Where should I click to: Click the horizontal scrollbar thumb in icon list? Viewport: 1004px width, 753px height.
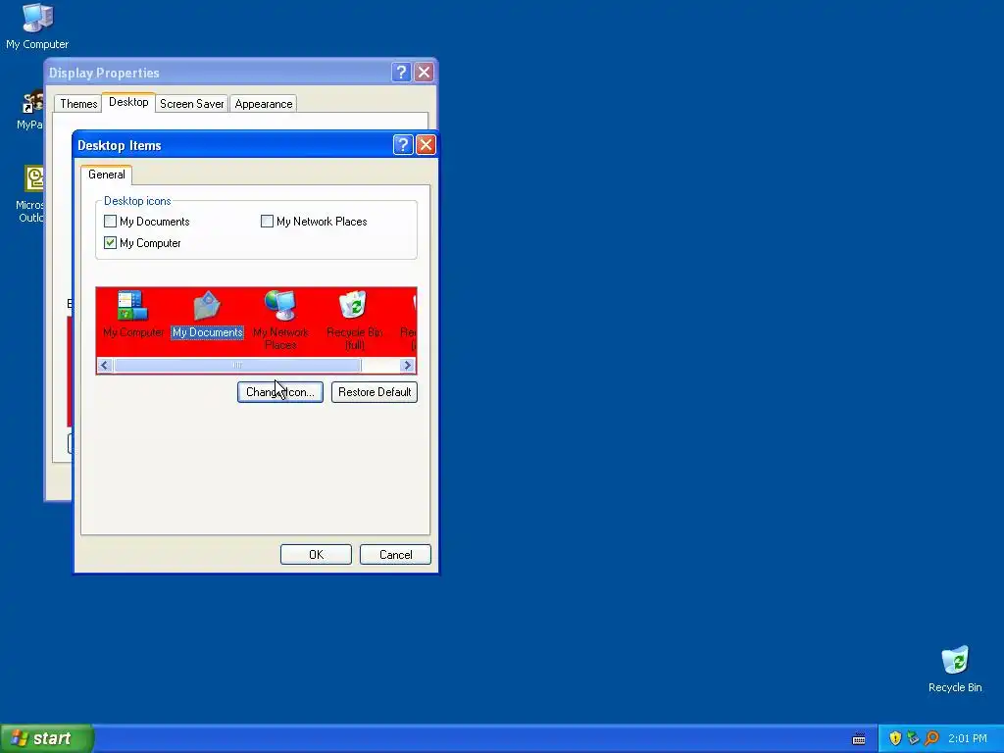(x=237, y=365)
